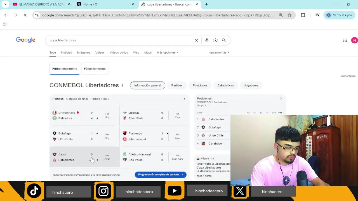The height and width of the screenshot is (201, 358).
Task: Open the Libertad vs River Plate match
Action: tap(155, 116)
